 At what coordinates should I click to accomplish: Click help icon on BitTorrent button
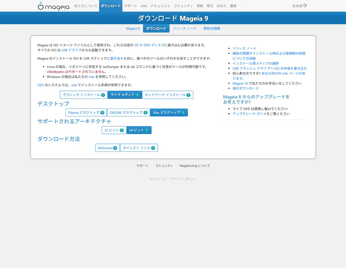tap(115, 148)
